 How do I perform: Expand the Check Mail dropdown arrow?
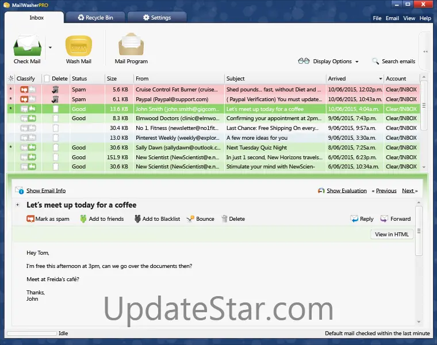pos(50,48)
